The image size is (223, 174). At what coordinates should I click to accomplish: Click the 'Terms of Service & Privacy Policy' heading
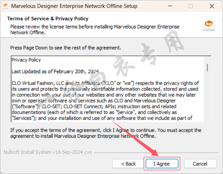click(48, 19)
